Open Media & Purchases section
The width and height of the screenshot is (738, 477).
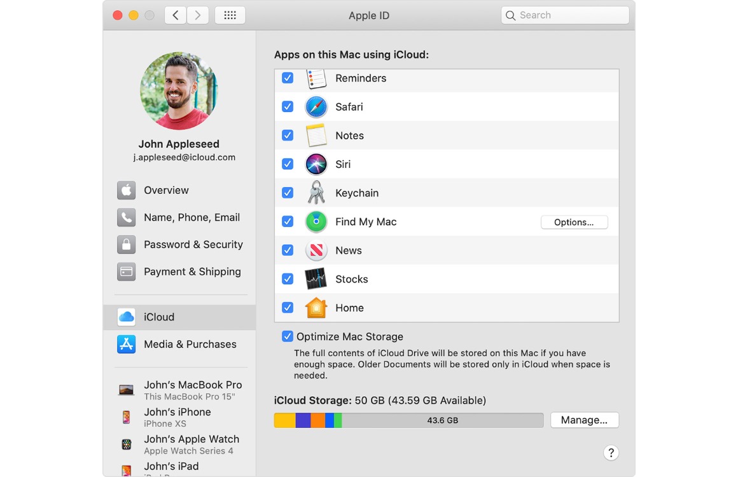tap(180, 344)
